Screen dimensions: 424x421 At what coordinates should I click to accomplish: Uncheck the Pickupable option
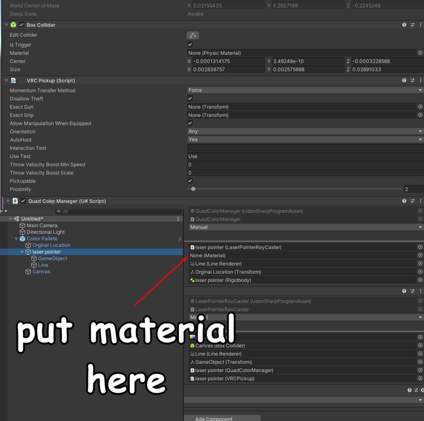(x=190, y=181)
